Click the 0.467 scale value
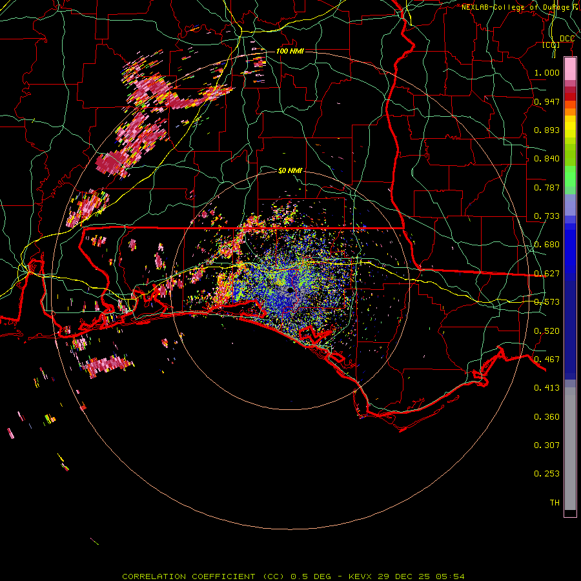The height and width of the screenshot is (581, 581). click(x=547, y=360)
